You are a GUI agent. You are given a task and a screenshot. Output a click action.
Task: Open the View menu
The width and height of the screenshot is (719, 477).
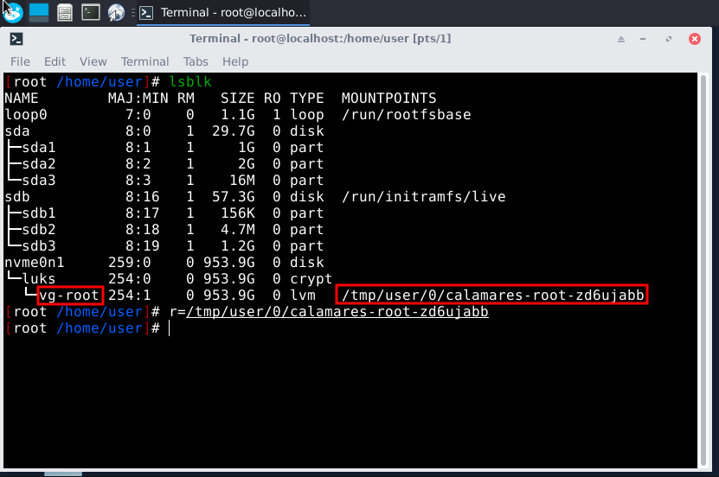pos(93,61)
